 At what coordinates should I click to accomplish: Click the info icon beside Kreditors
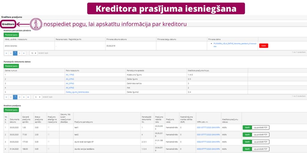coord(36,24)
